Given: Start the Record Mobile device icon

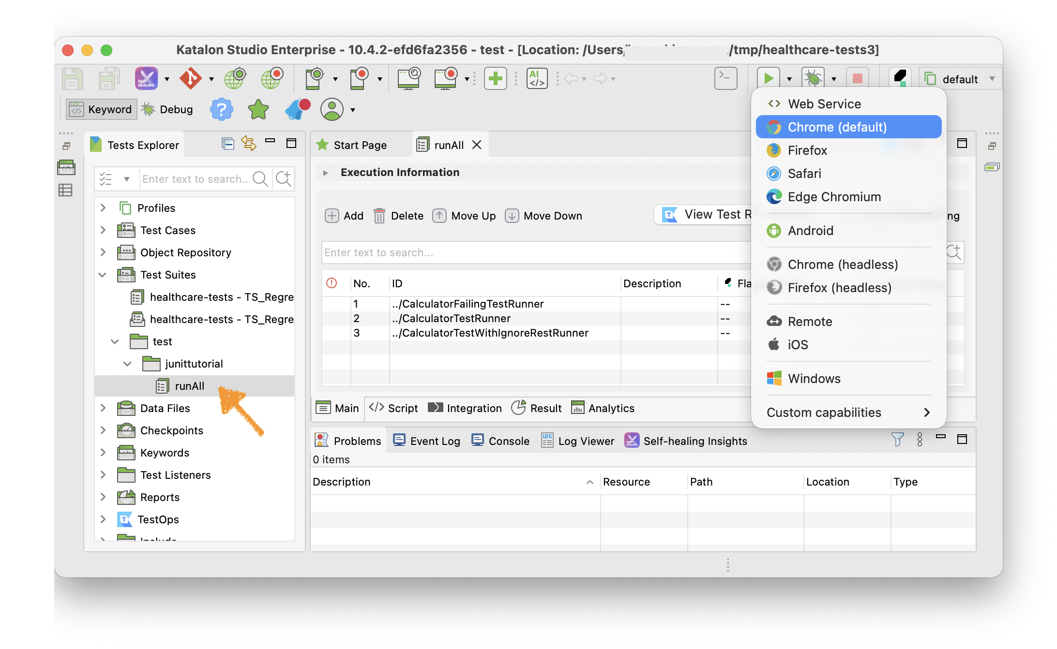Looking at the screenshot, I should click(x=359, y=78).
